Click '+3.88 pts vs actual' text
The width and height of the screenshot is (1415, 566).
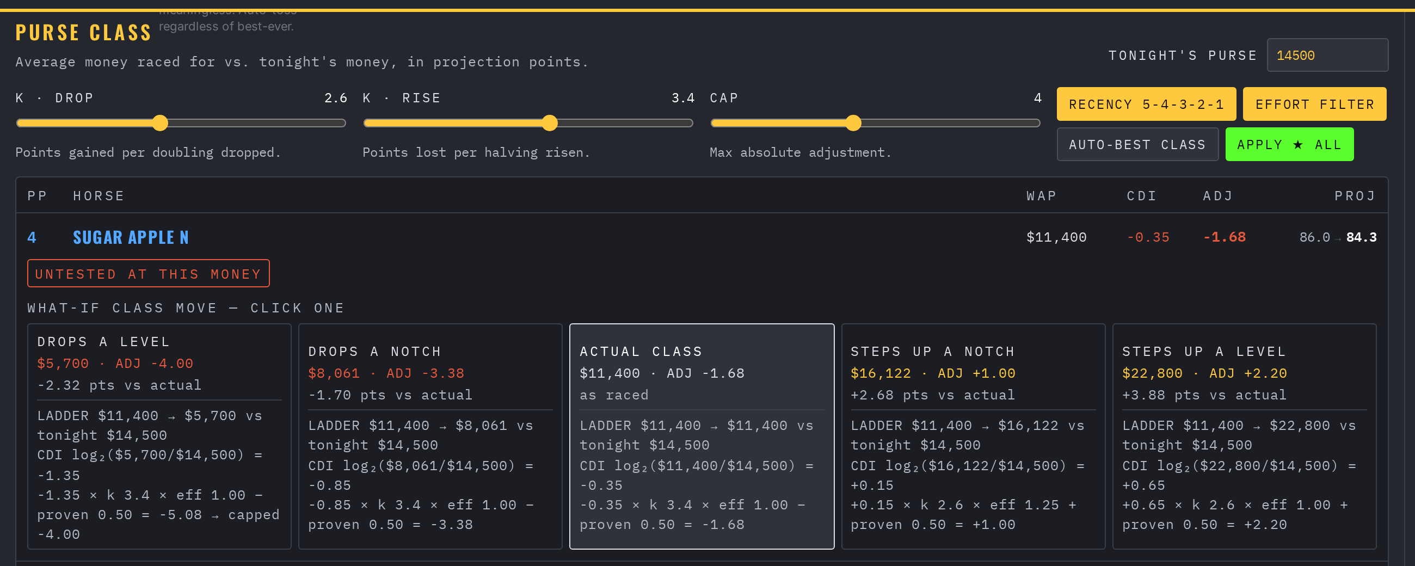tap(1204, 395)
